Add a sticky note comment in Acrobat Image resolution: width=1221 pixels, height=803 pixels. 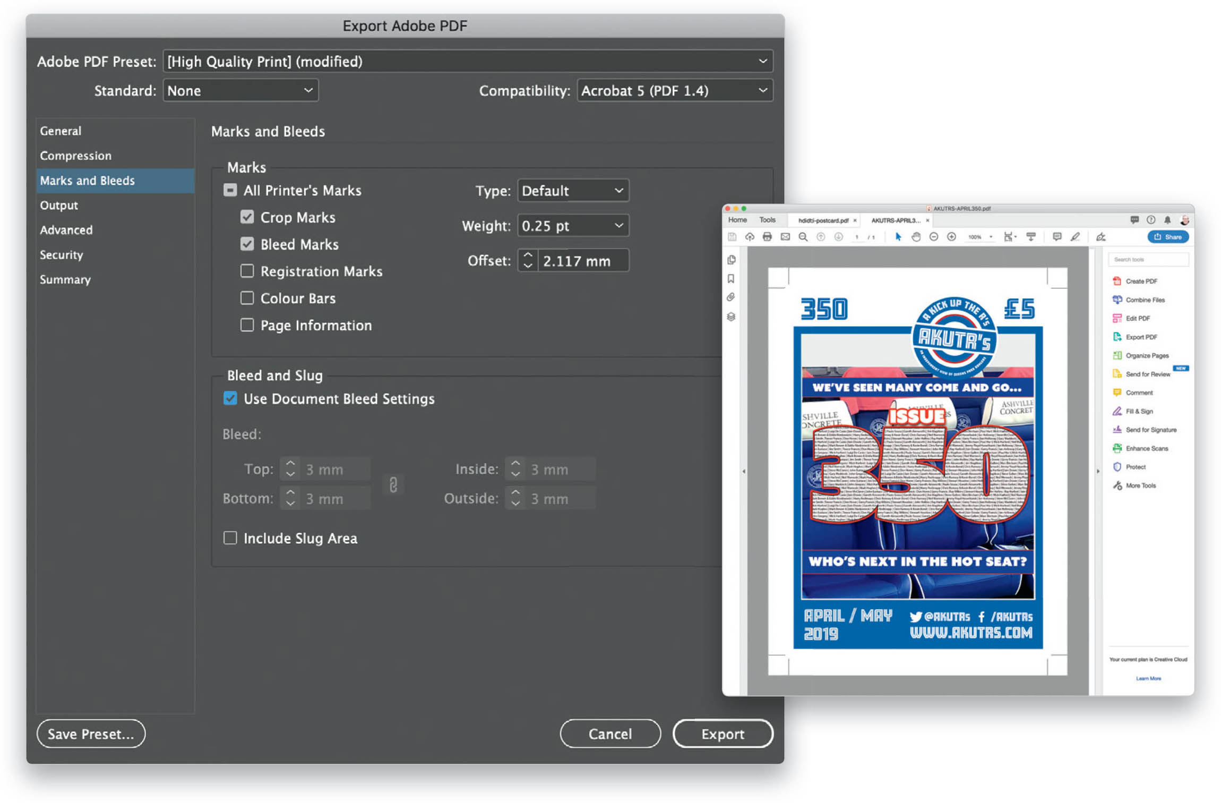(x=1057, y=237)
